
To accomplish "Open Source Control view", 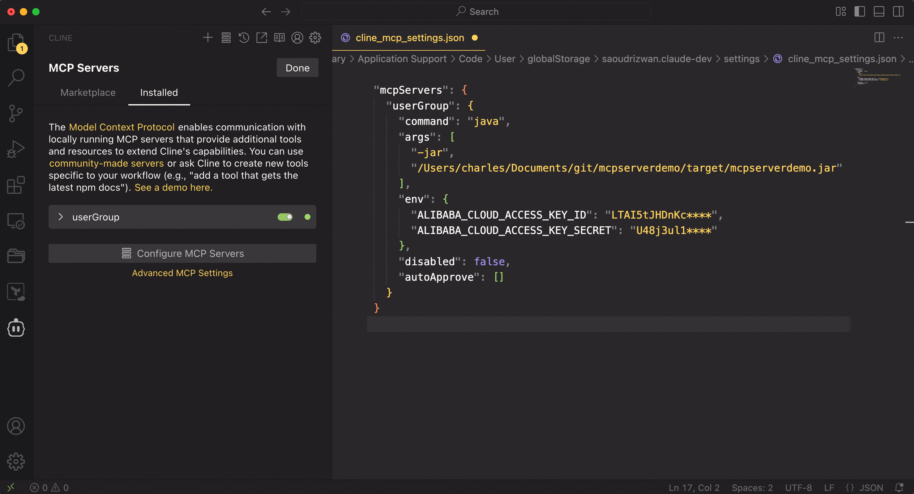I will point(16,113).
